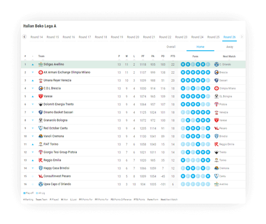Click the Giorgio Tesi Group Pistoia logo
This screenshot has width=266, height=224.
tap(40, 152)
